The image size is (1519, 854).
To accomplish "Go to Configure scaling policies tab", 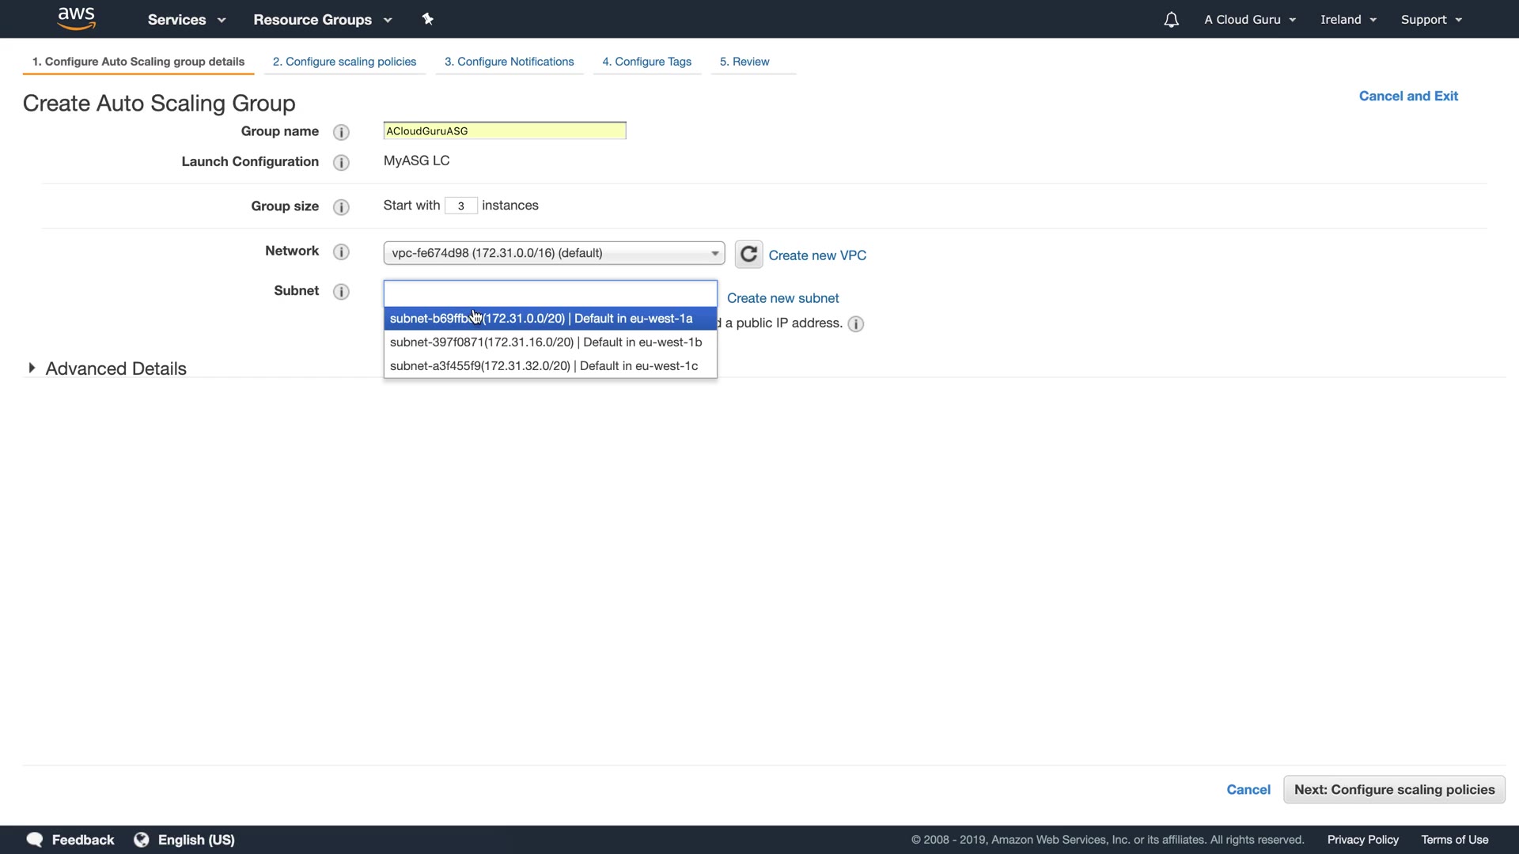I will pos(344,62).
